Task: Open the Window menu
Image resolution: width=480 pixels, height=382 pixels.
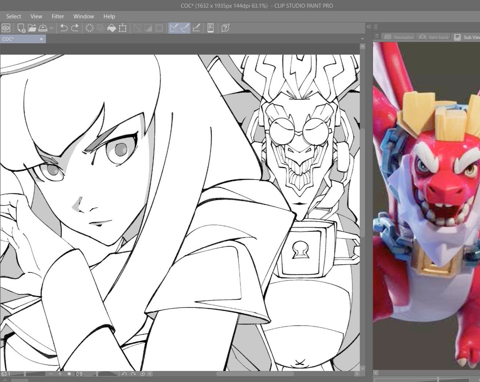Action: coord(84,16)
